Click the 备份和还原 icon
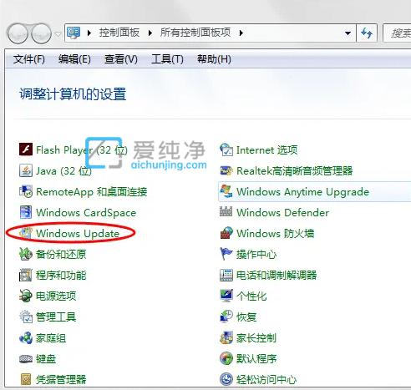The width and height of the screenshot is (411, 390). click(x=26, y=254)
